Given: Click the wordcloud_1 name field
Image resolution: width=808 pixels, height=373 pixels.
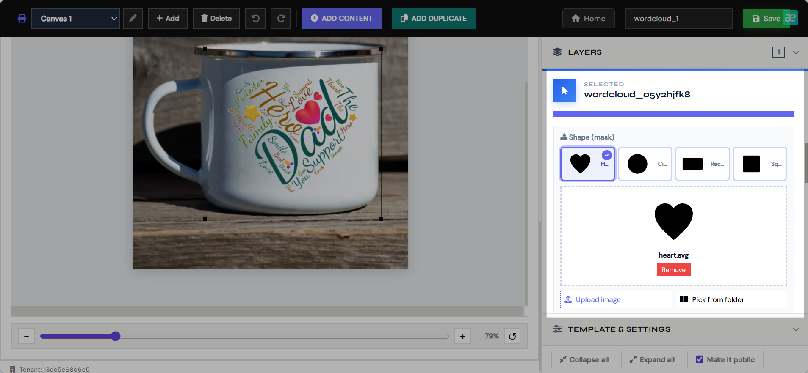Looking at the screenshot, I should pyautogui.click(x=679, y=19).
